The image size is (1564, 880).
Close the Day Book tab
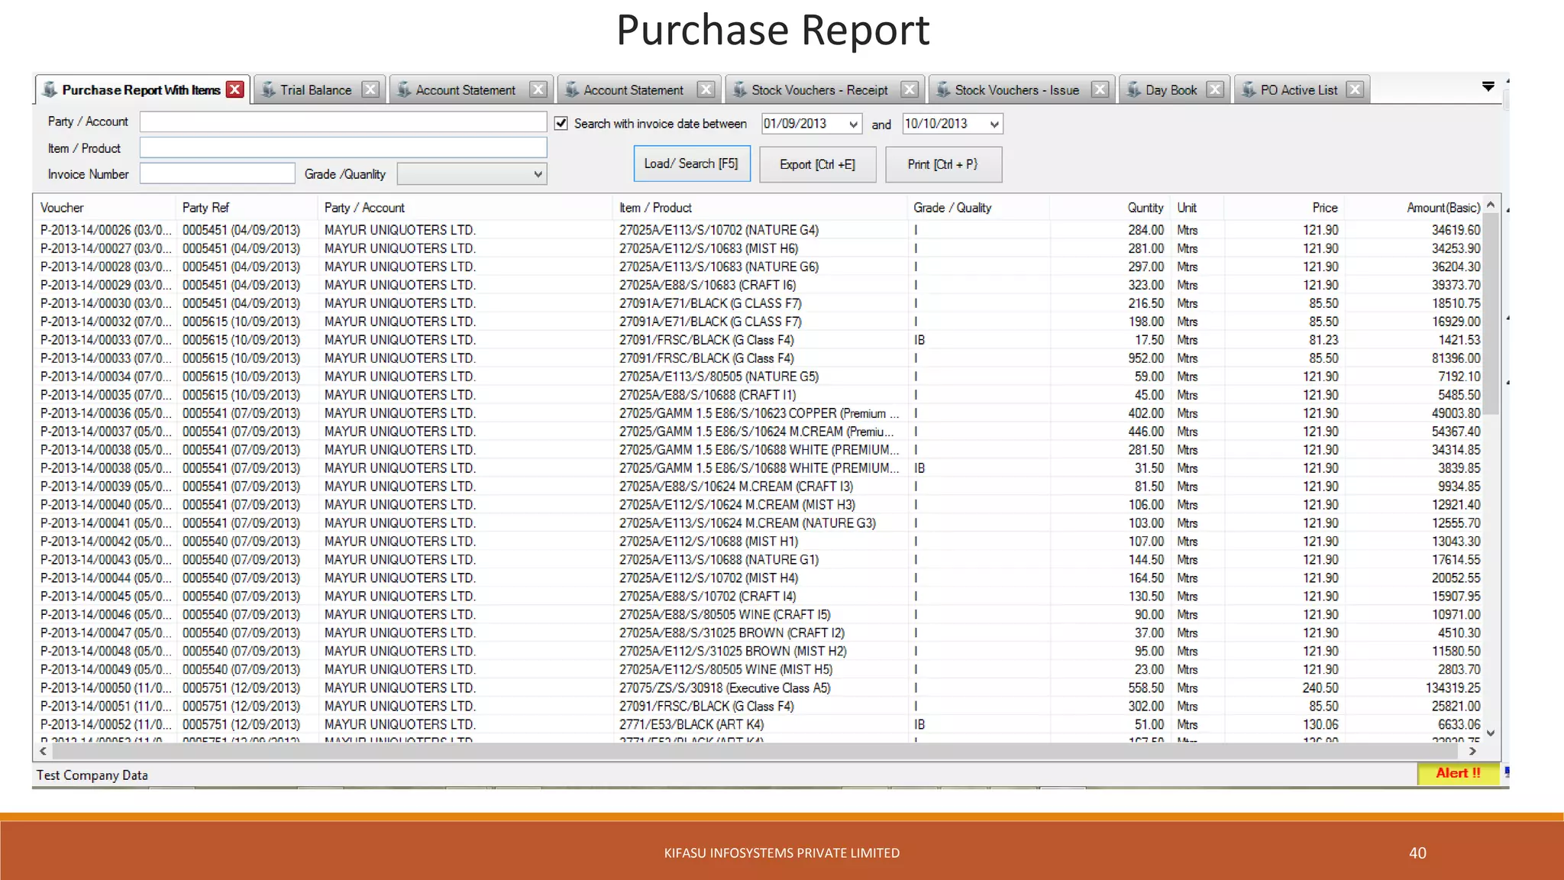pos(1214,89)
